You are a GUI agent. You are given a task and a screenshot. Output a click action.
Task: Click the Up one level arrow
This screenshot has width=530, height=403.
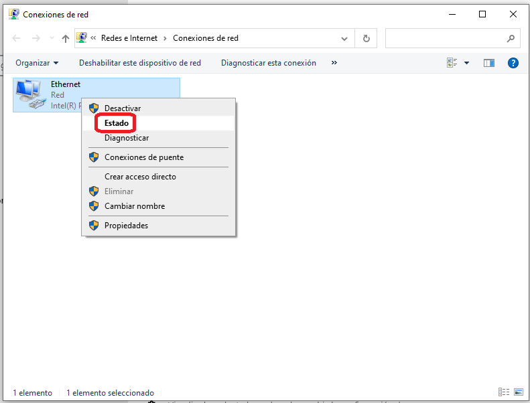65,39
